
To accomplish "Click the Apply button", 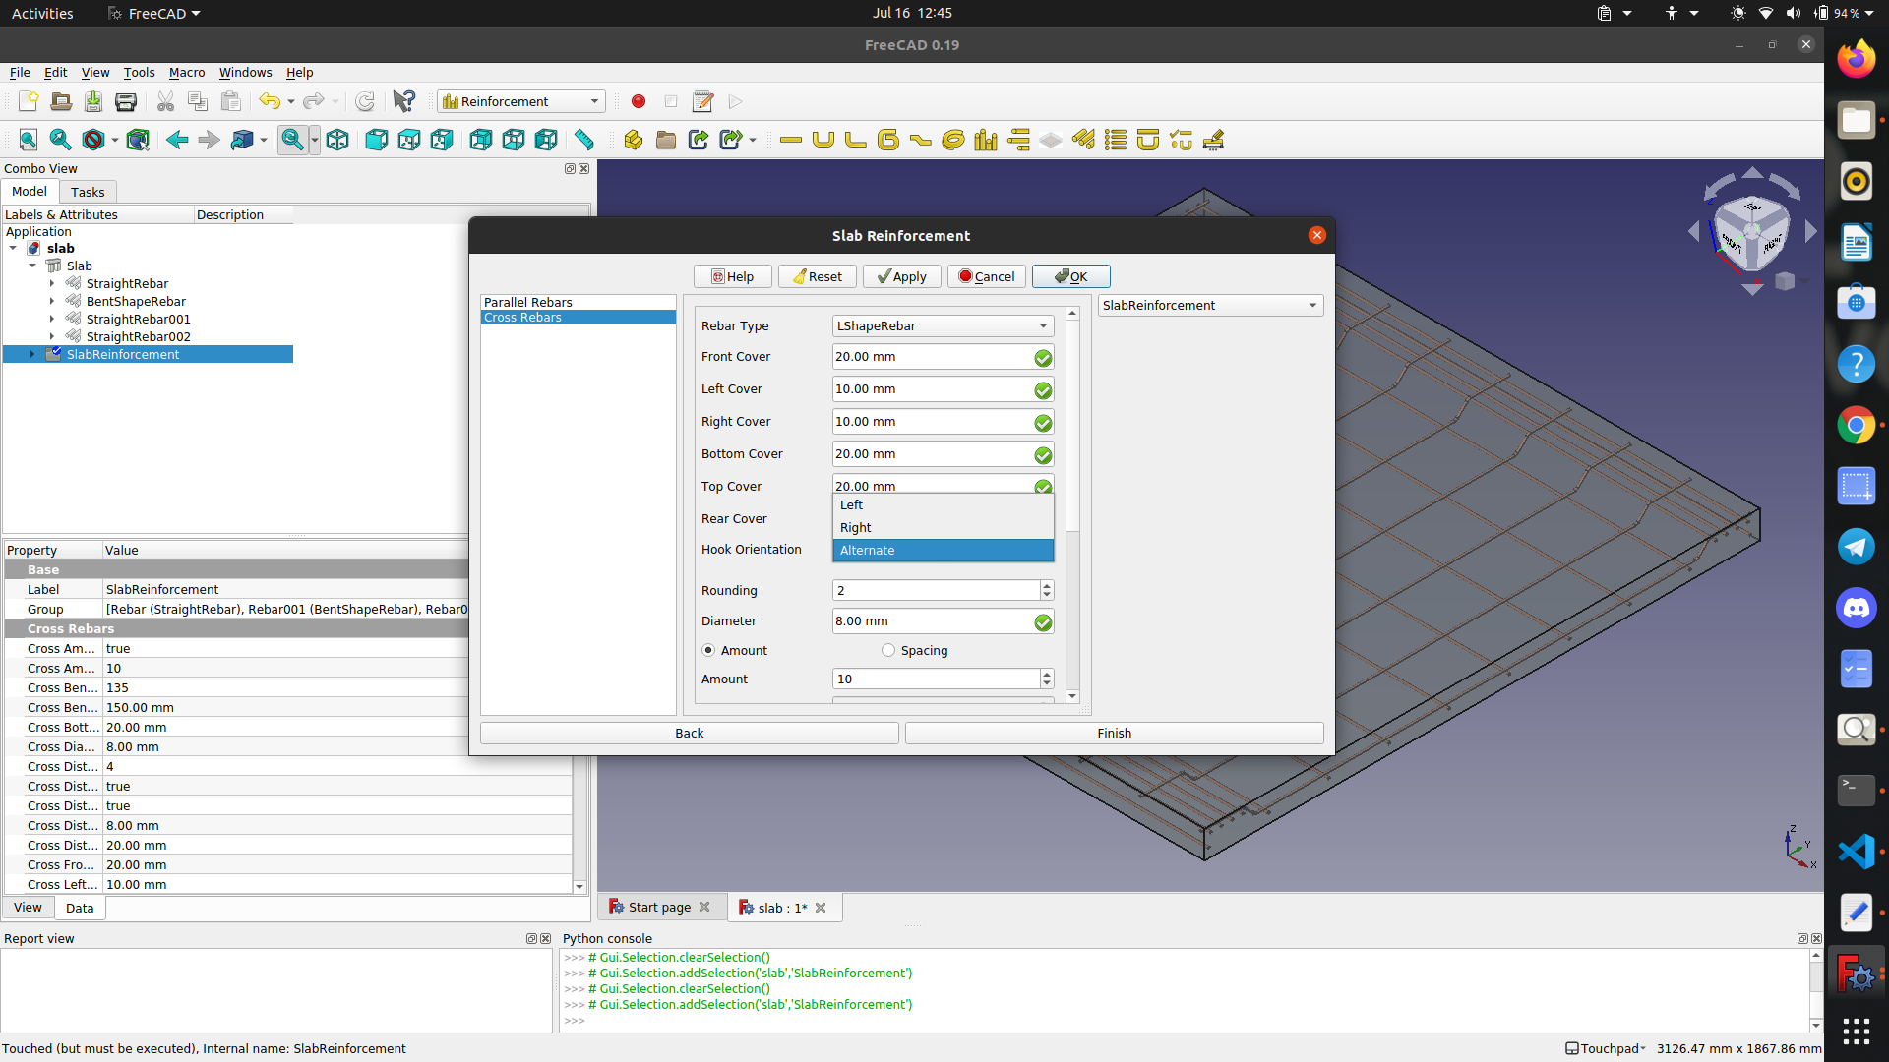I will [x=901, y=276].
